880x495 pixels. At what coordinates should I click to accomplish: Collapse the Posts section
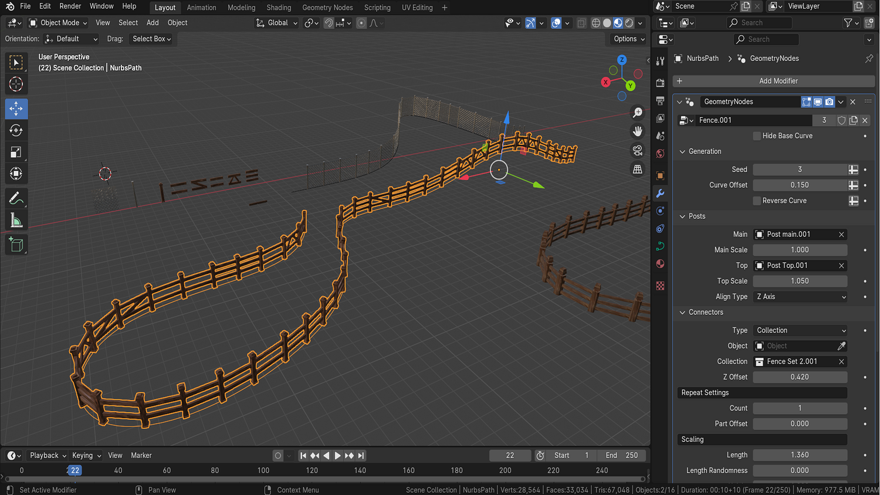(682, 216)
